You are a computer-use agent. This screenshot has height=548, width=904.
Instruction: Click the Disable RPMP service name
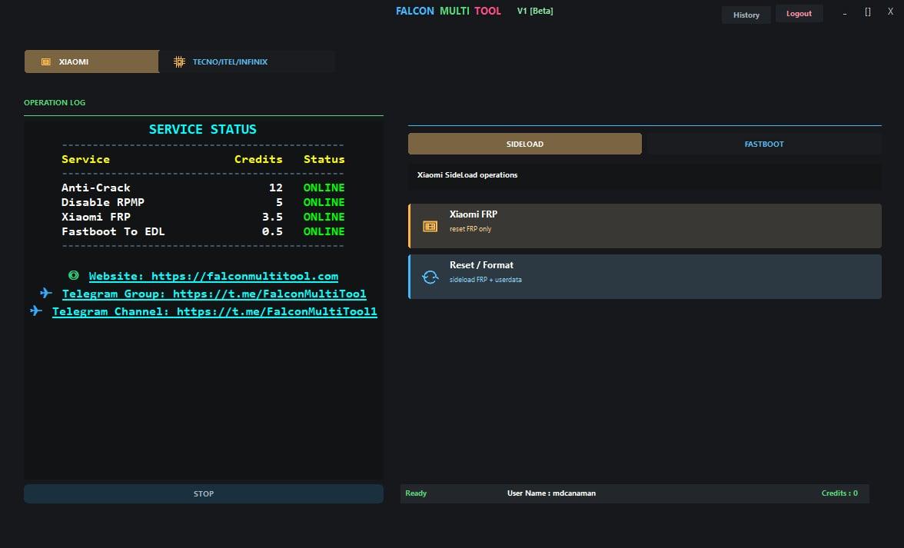coord(103,202)
